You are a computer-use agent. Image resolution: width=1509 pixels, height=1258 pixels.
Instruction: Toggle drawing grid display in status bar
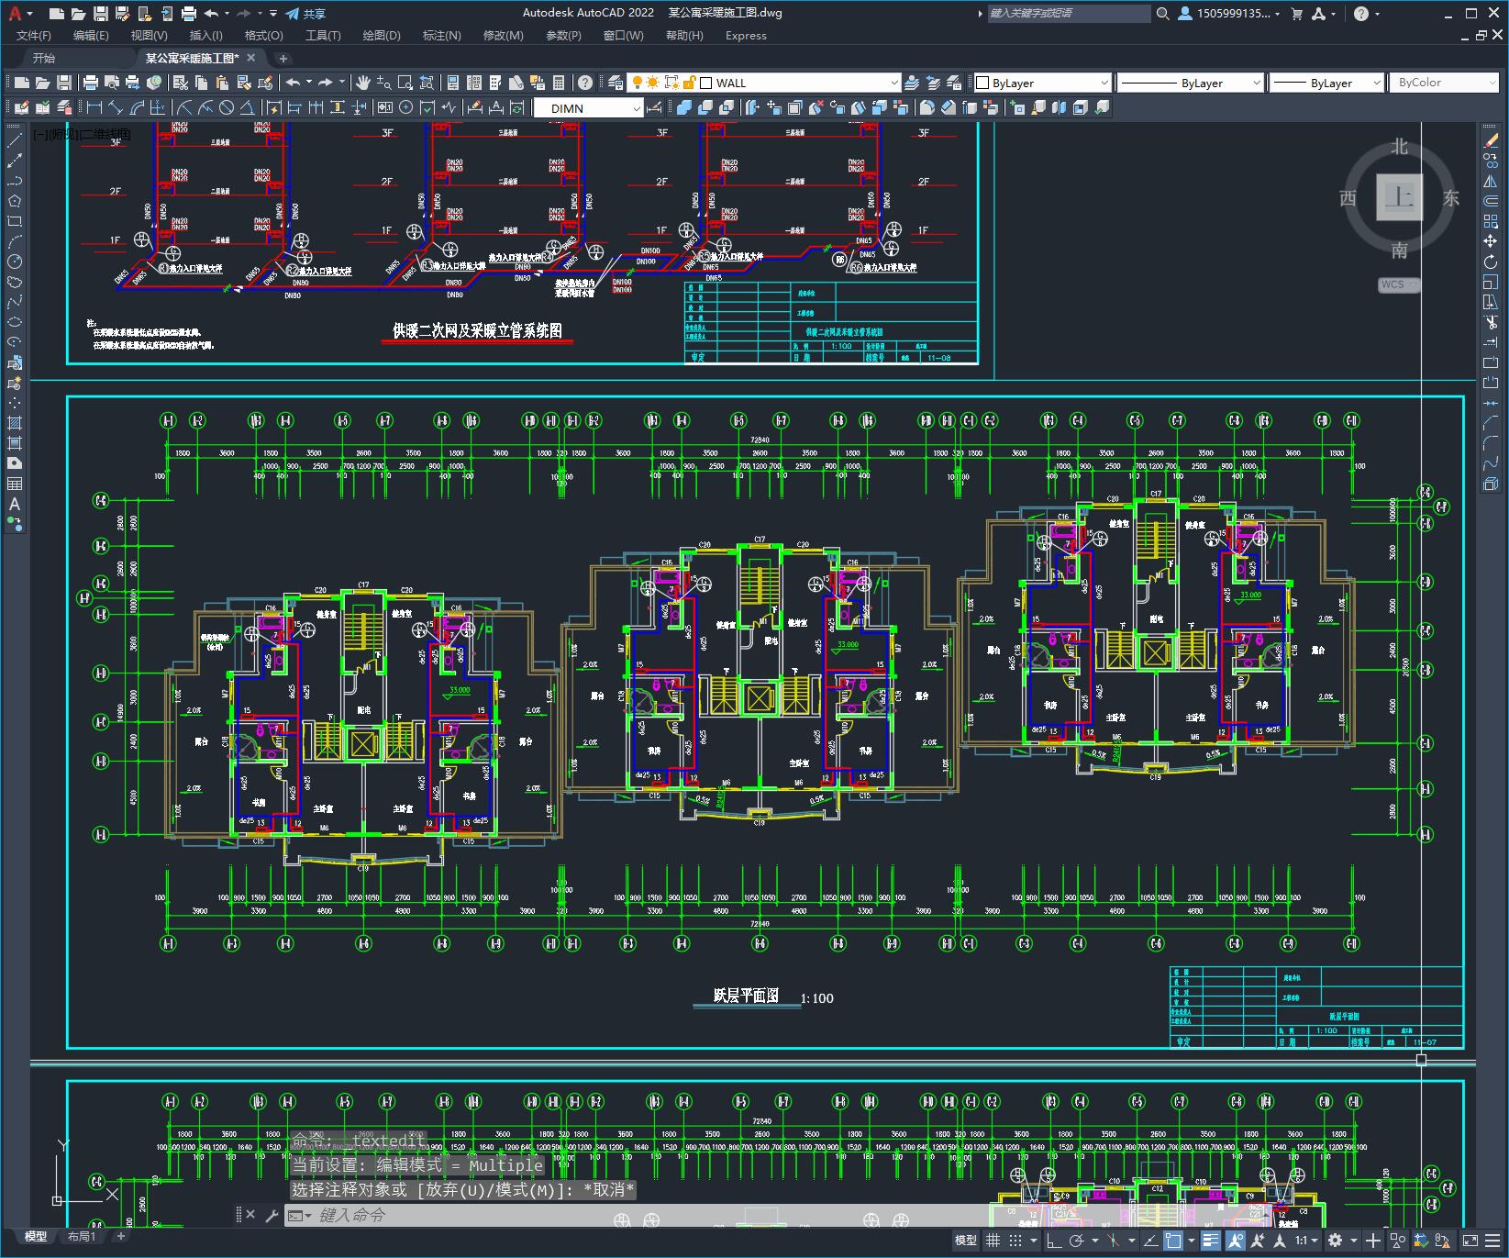(993, 1241)
